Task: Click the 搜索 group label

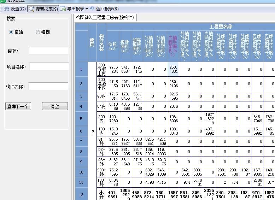Action: tap(11, 19)
